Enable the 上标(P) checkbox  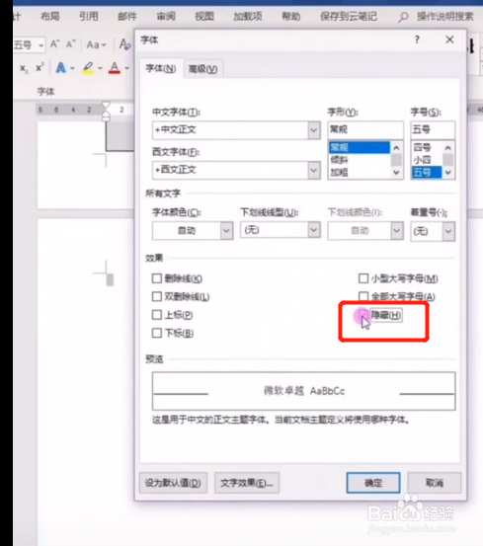157,315
